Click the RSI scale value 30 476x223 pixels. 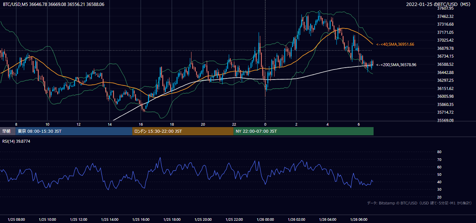[439, 190]
